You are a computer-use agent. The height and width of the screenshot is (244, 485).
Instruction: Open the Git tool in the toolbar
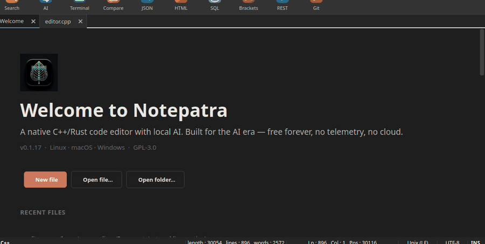[316, 6]
